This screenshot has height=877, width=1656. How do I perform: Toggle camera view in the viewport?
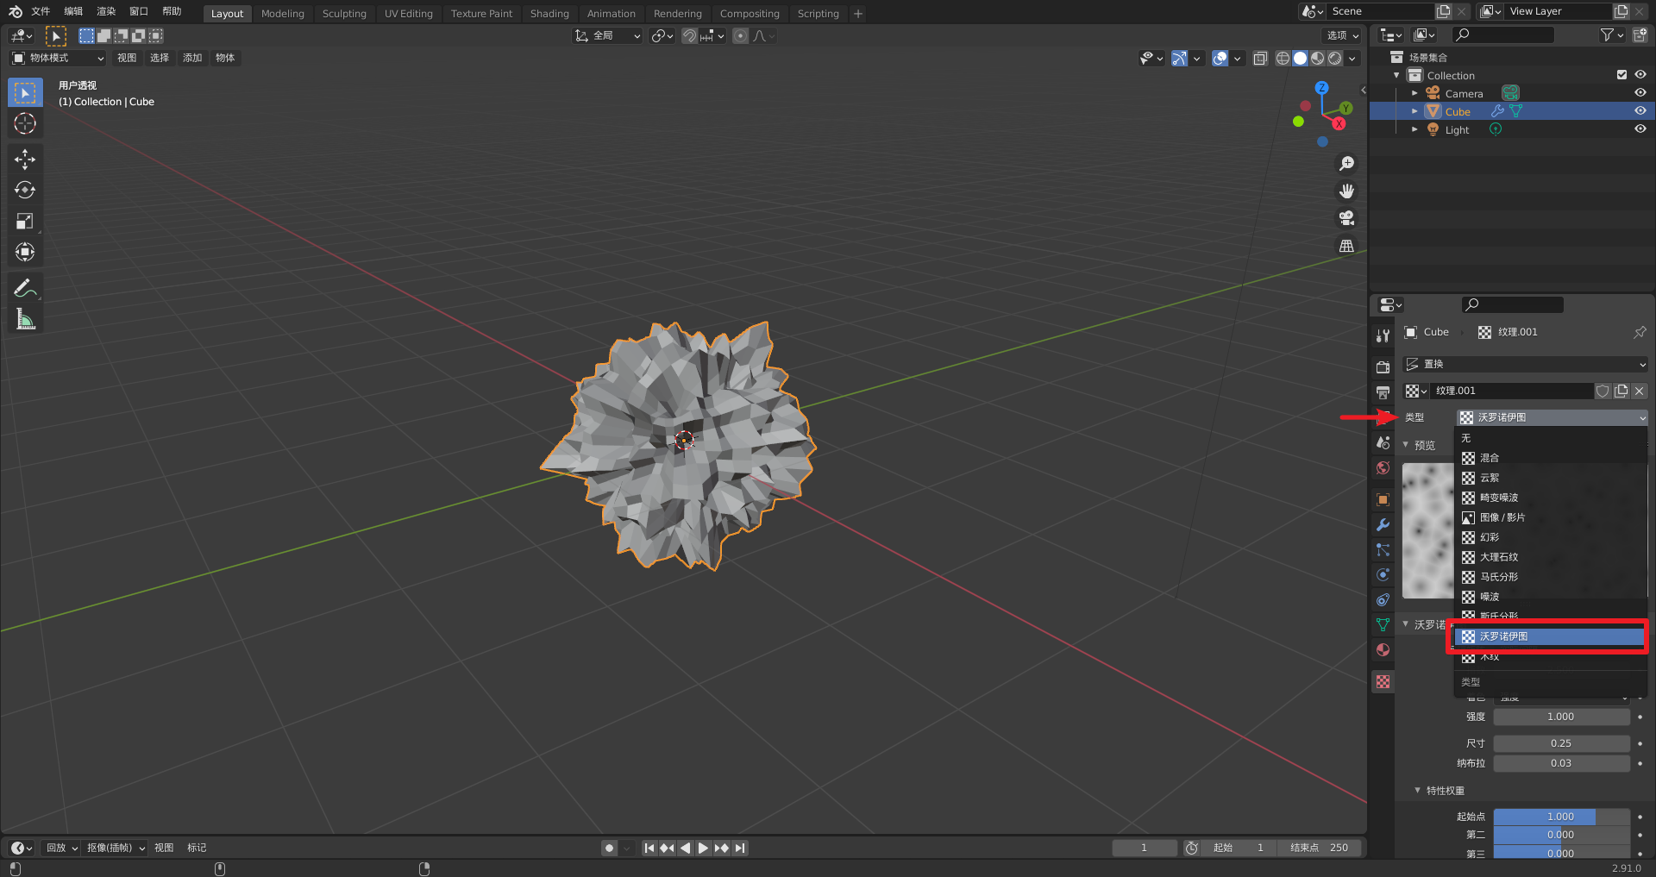1346,218
